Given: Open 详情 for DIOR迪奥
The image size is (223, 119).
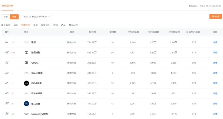Looking at the screenshot, I should tap(215, 83).
